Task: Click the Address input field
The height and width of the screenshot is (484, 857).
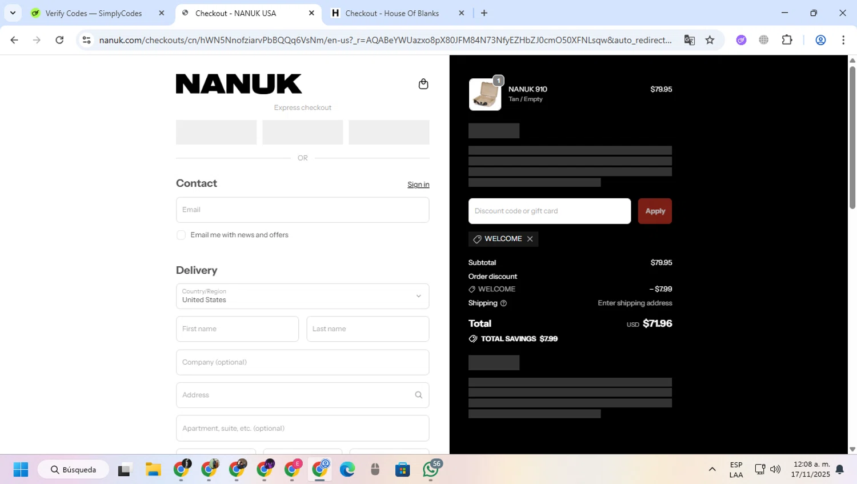Action: click(303, 395)
